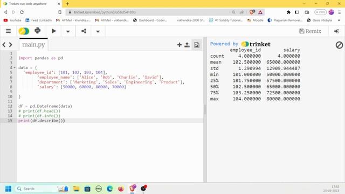Click the editor/output vertical divider handle
Screen dimensions: 345x194
tap(205, 109)
